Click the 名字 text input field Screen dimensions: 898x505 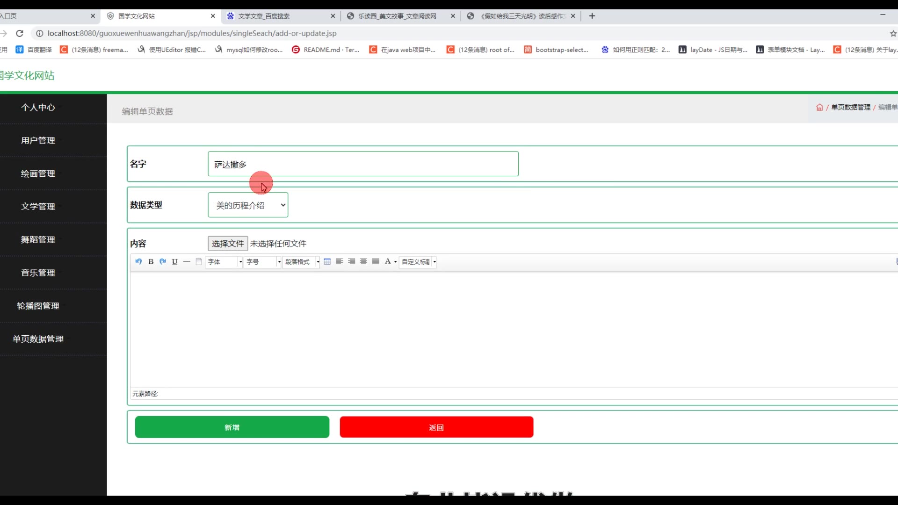(363, 164)
